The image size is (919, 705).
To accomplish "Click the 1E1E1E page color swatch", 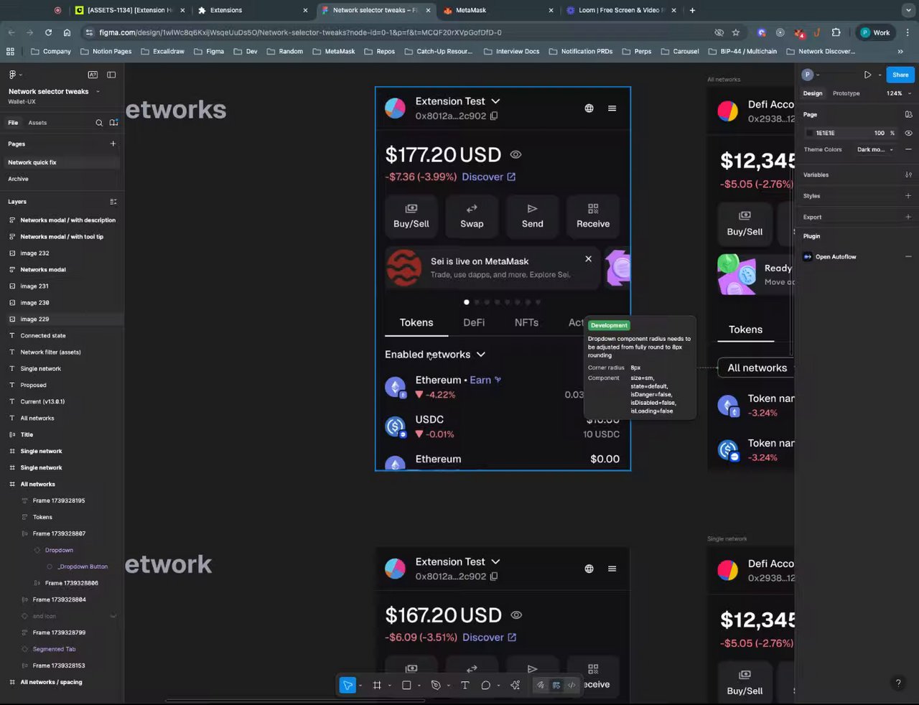I will click(x=810, y=133).
